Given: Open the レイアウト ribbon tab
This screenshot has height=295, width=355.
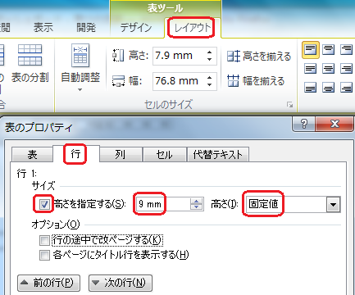Looking at the screenshot, I should point(192,28).
